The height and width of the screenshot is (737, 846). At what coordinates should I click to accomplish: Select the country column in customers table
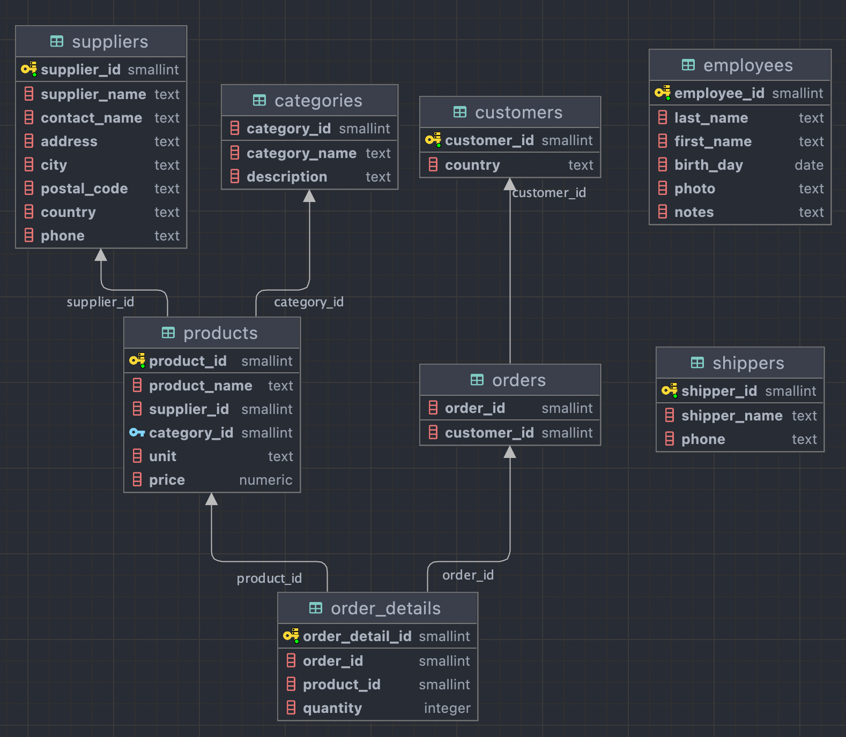coord(510,165)
